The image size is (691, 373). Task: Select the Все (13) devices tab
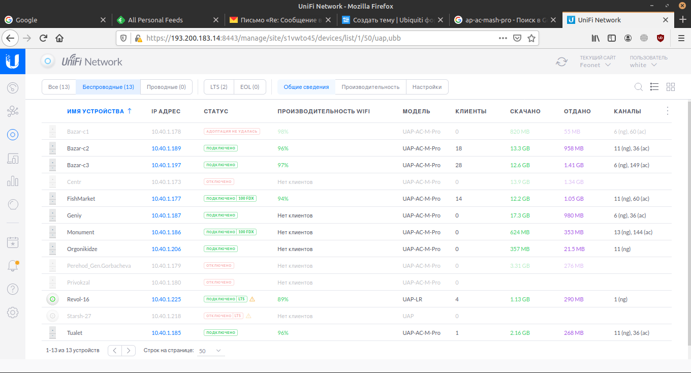tap(59, 87)
